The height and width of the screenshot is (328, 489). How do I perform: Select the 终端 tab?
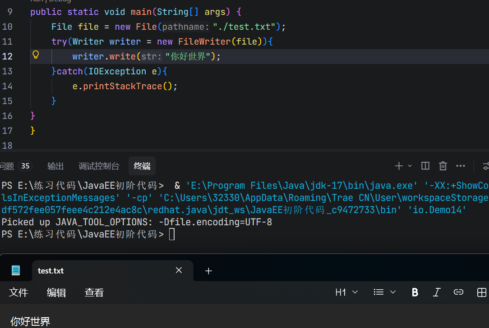[142, 166]
